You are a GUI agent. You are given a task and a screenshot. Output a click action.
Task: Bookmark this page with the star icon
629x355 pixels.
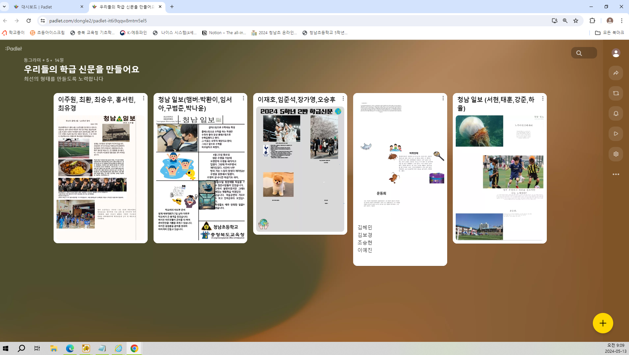coord(576,21)
